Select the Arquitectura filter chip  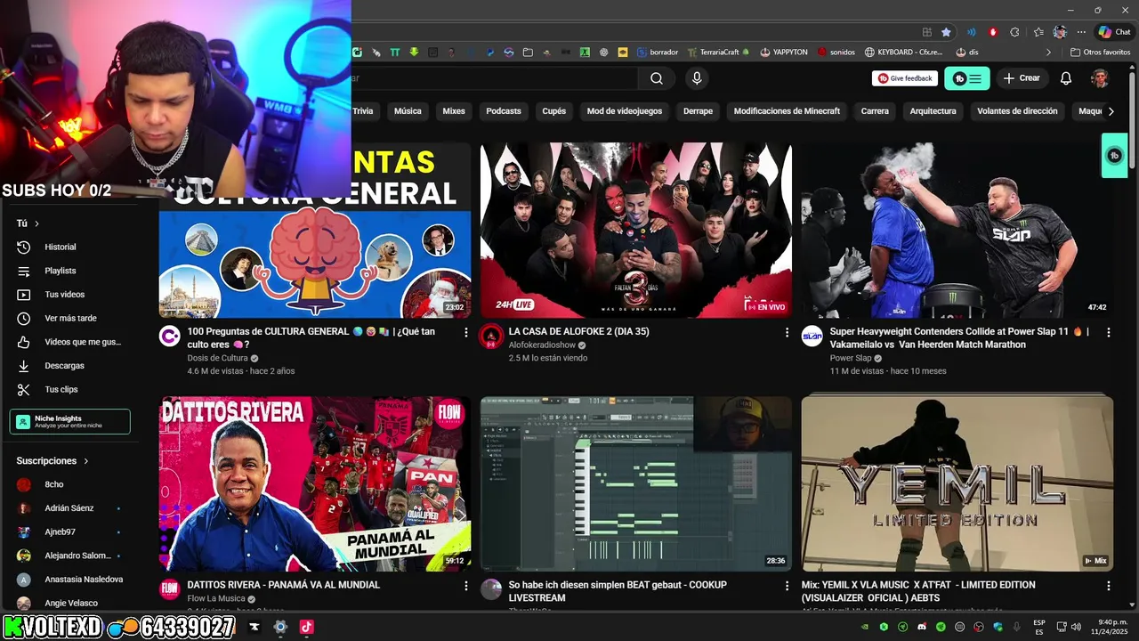pyautogui.click(x=933, y=111)
